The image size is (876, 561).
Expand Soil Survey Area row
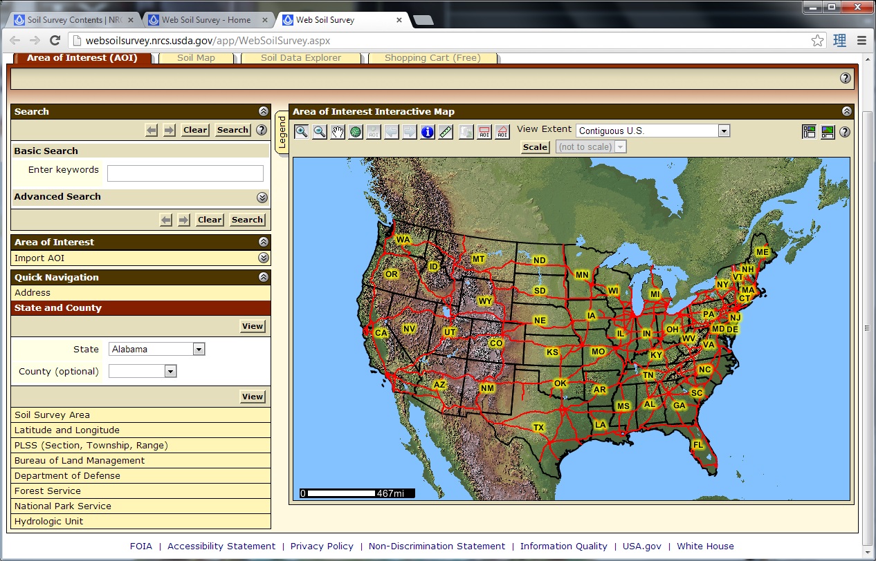140,415
